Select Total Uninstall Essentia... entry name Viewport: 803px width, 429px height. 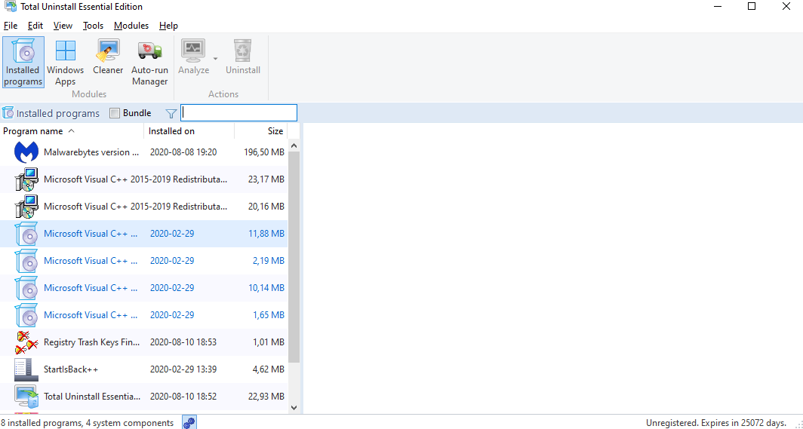click(x=91, y=397)
